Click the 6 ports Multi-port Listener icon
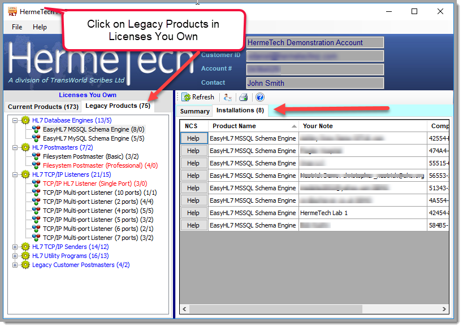Image resolution: width=463 pixels, height=328 pixels. click(x=36, y=229)
